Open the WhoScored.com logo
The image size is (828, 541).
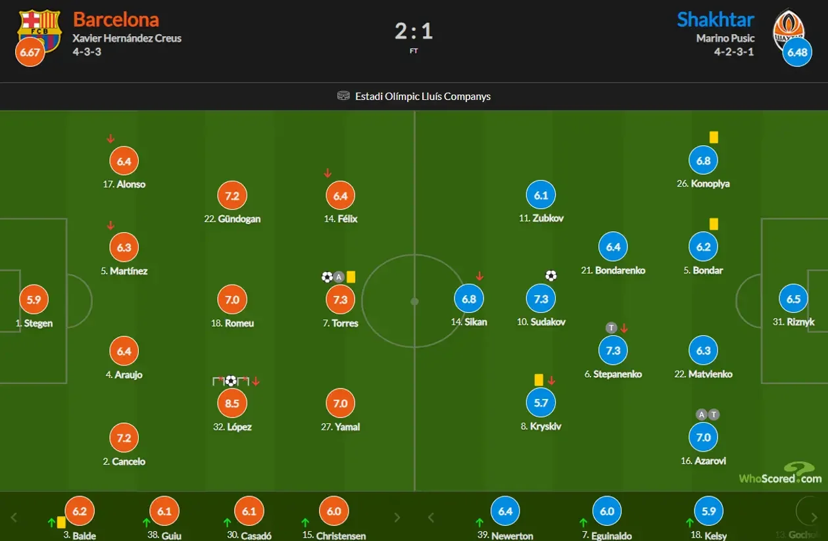780,475
